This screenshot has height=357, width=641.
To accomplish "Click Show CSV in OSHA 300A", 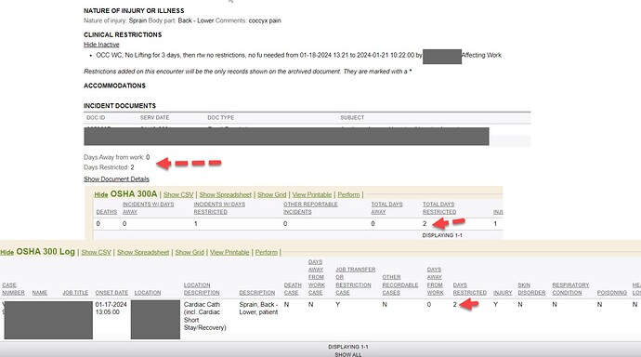I will [178, 194].
